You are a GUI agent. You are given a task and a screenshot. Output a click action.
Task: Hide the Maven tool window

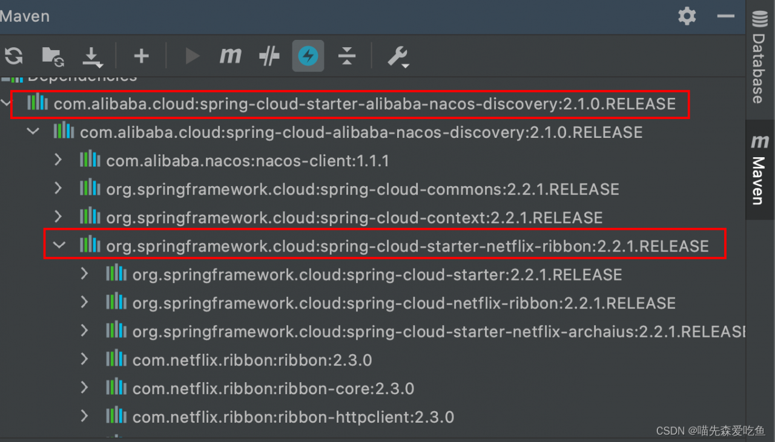coord(725,16)
